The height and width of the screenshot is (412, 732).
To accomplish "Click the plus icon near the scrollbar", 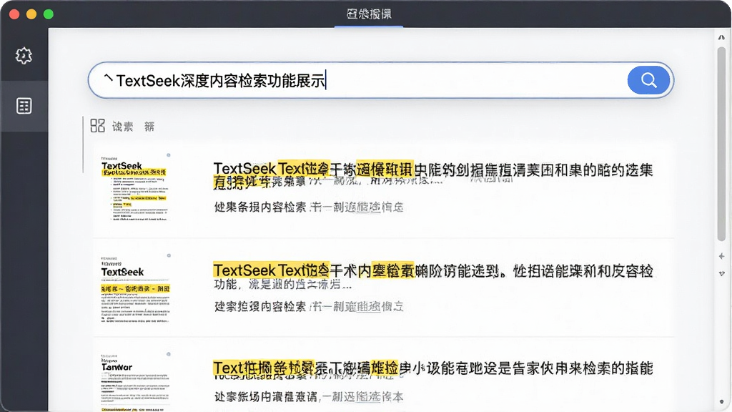I will pyautogui.click(x=722, y=256).
